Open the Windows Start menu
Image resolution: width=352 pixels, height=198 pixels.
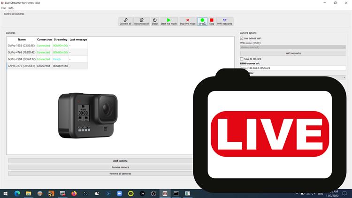[x=5, y=193]
